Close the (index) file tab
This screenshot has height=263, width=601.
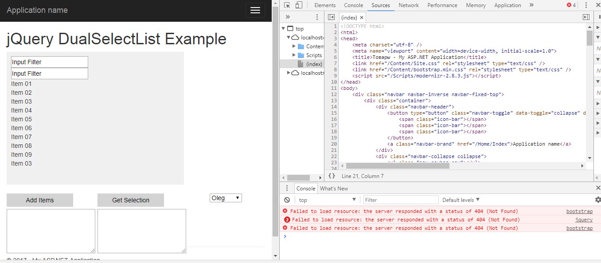(362, 18)
